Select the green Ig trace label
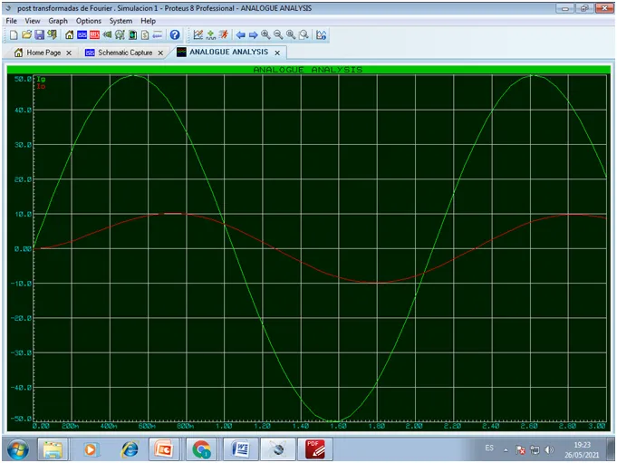The image size is (617, 463). [x=41, y=79]
